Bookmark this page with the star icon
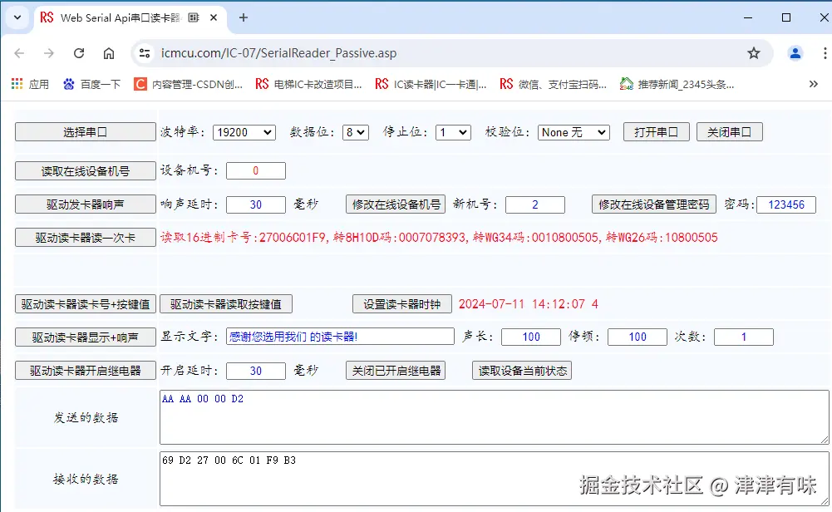Image resolution: width=832 pixels, height=512 pixels. [x=754, y=53]
